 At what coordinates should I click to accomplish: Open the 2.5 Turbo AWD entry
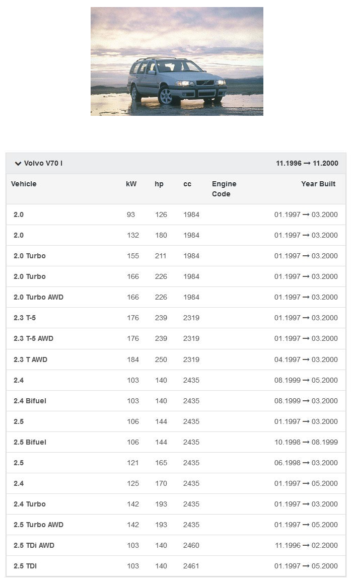click(x=38, y=525)
